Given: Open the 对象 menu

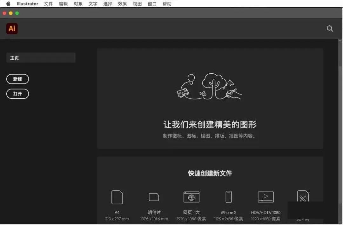Looking at the screenshot, I should [x=78, y=4].
